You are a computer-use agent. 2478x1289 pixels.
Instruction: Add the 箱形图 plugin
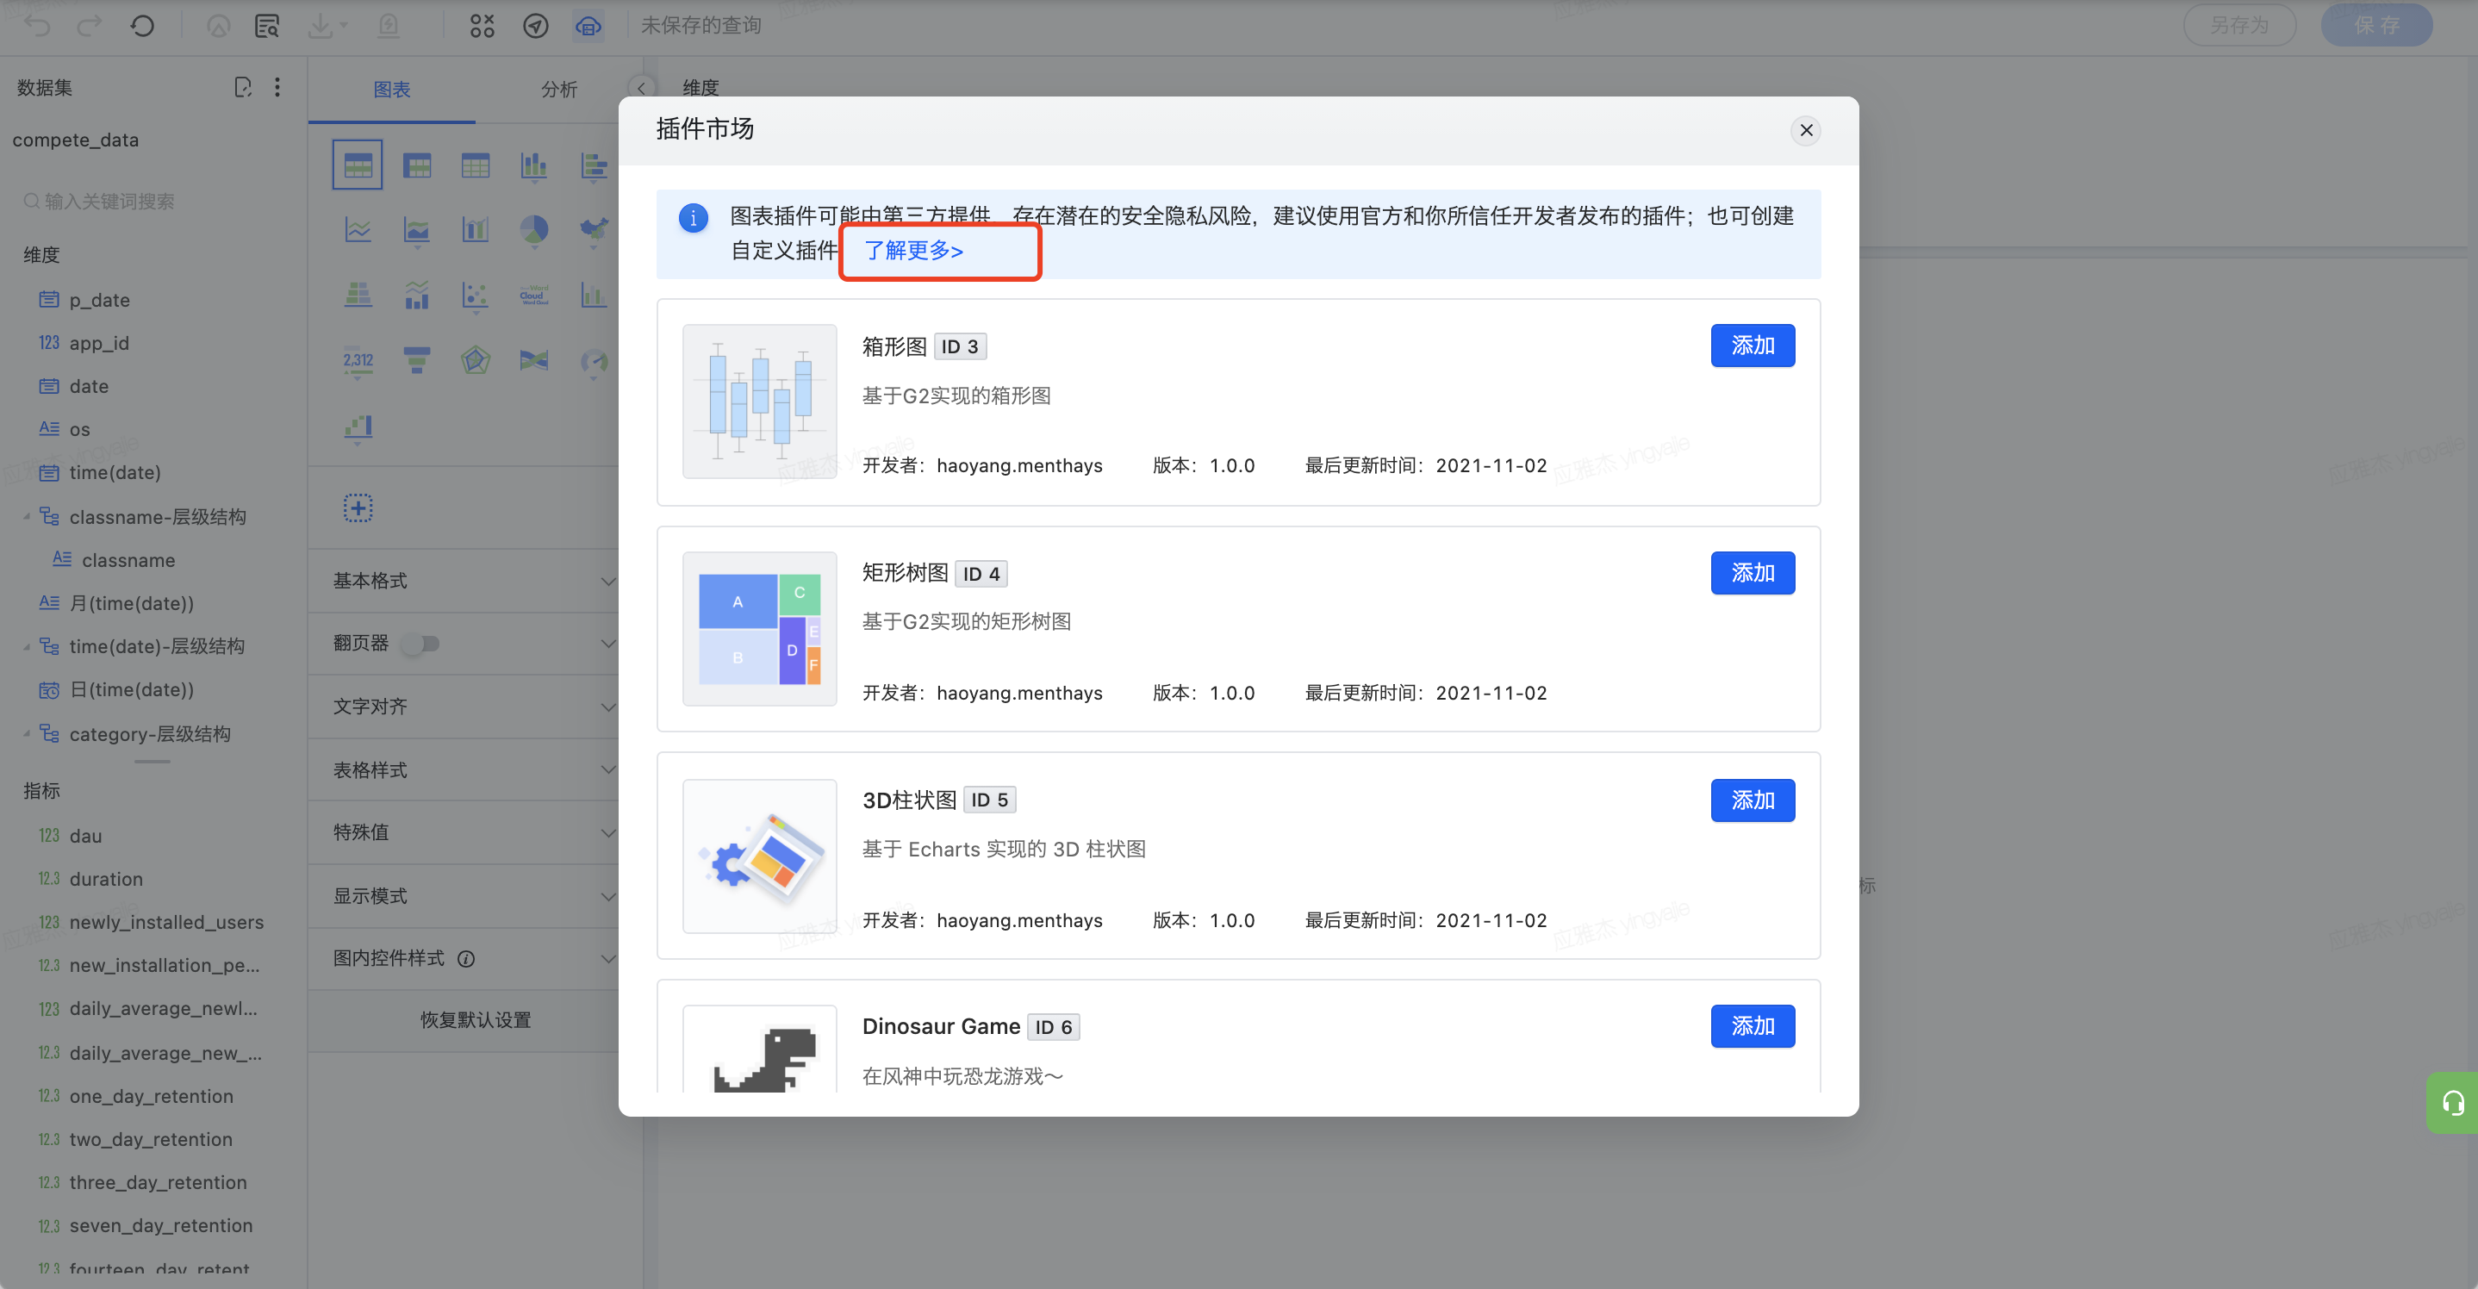(x=1752, y=346)
